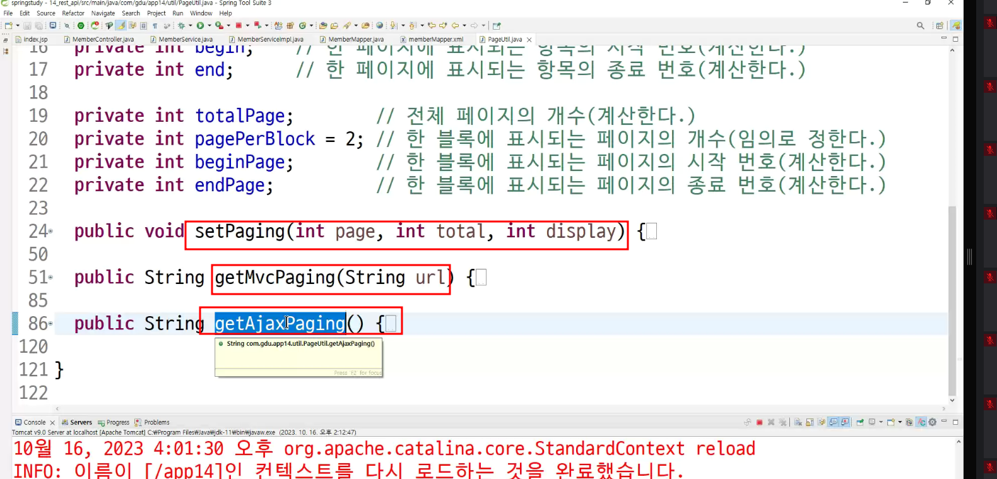Expand folded getAjaxPaging method at line 86
The height and width of the screenshot is (479, 997).
point(50,324)
